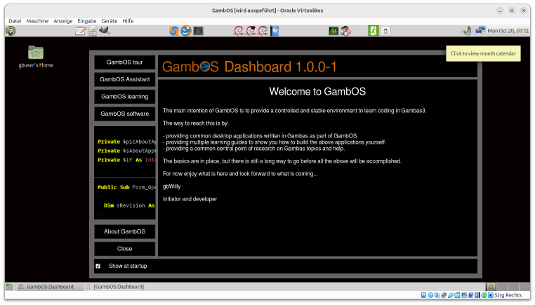Open the Firefox browser launcher

(x=174, y=31)
